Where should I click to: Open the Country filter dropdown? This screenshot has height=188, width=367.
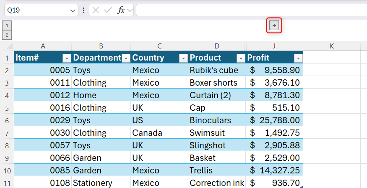pos(183,58)
